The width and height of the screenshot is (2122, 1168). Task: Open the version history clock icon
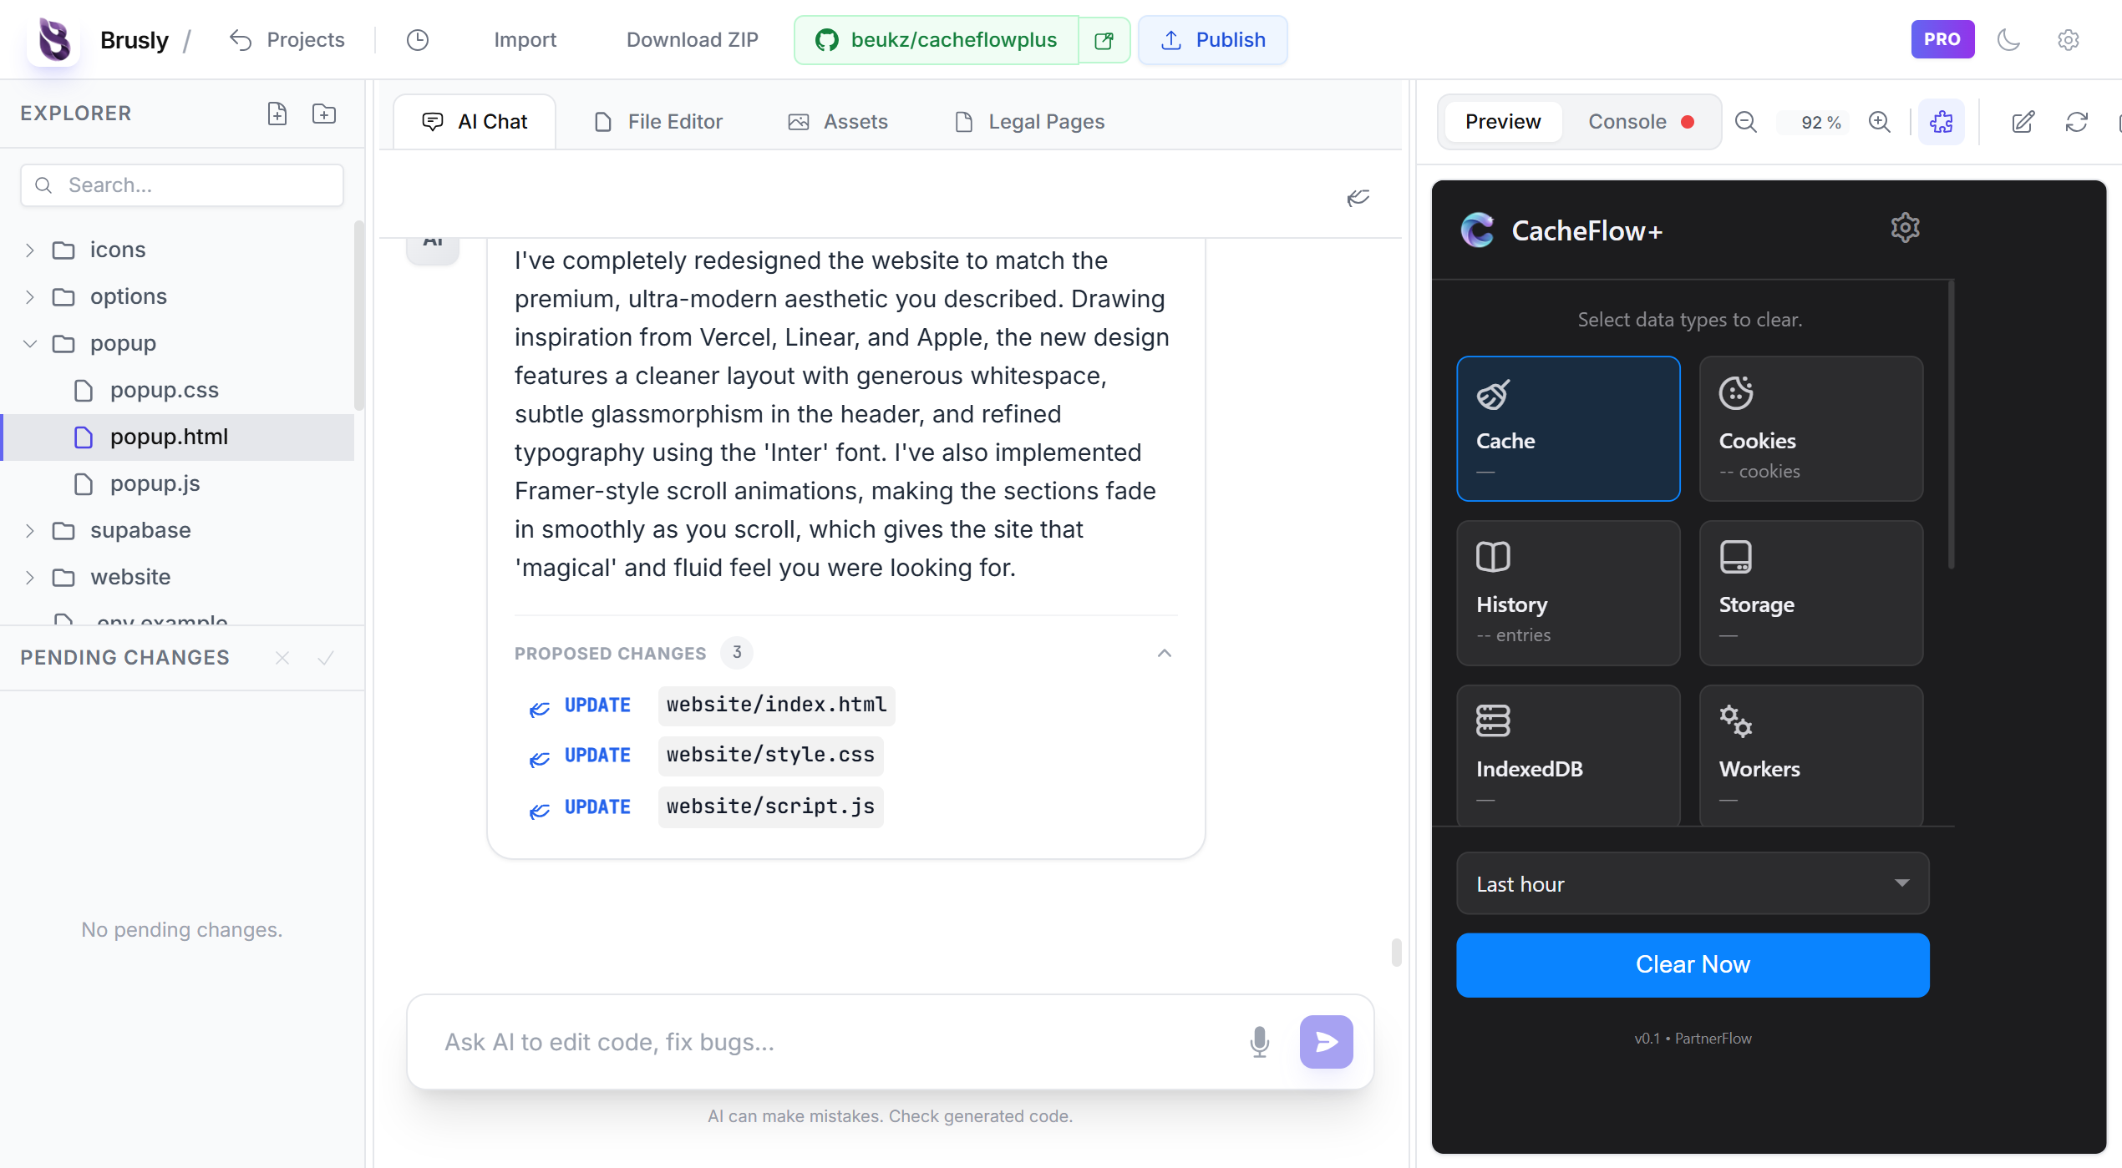[x=418, y=40]
